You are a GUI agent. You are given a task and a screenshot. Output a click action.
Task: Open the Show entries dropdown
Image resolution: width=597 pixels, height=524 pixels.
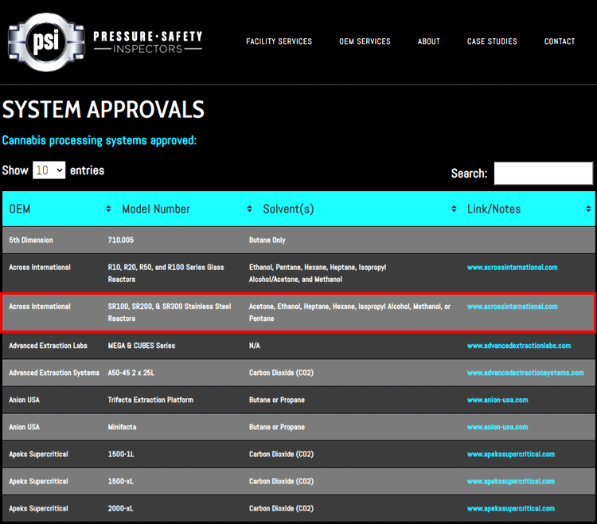click(x=49, y=170)
